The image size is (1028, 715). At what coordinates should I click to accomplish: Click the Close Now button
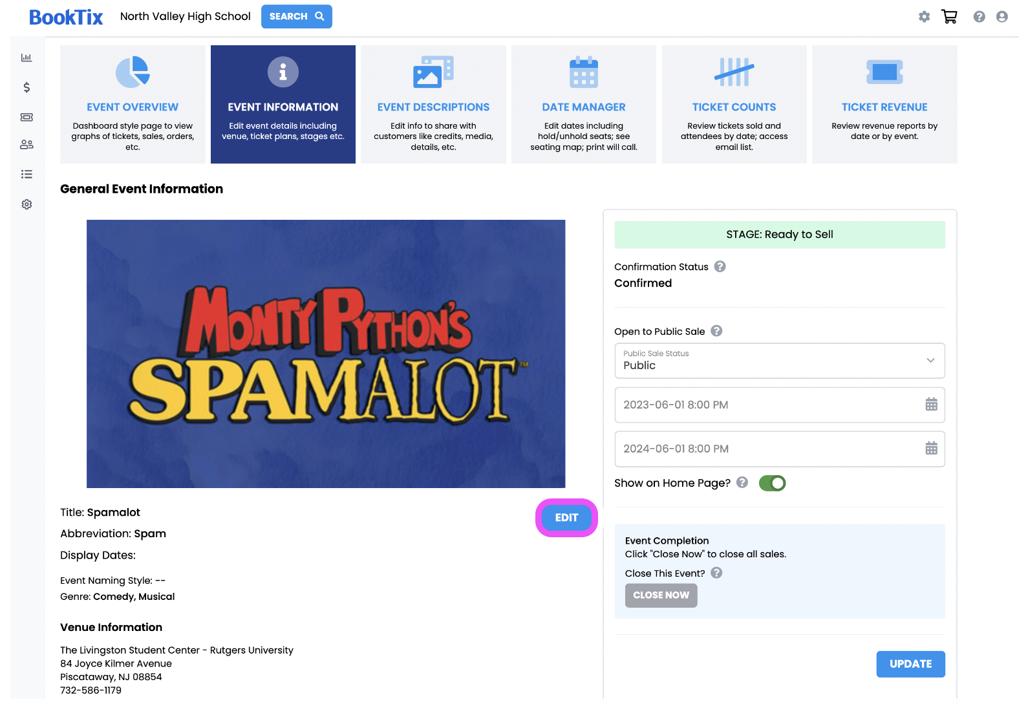661,595
